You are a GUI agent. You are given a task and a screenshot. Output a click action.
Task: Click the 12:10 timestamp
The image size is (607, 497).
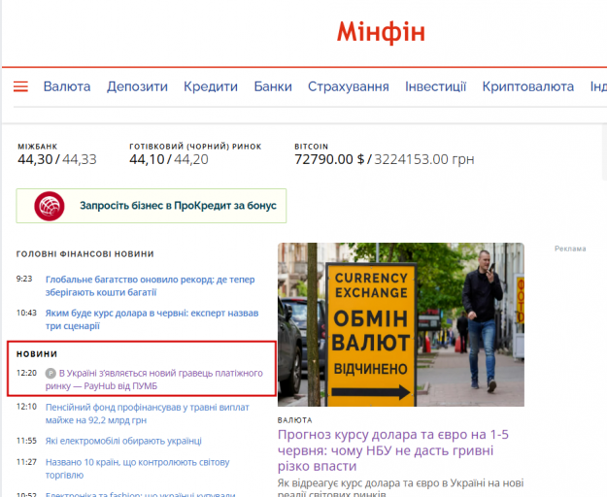click(x=26, y=407)
